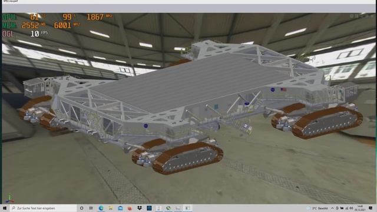Open the clock and date flyout
Viewport: 377px width, 212px height.
pos(360,208)
